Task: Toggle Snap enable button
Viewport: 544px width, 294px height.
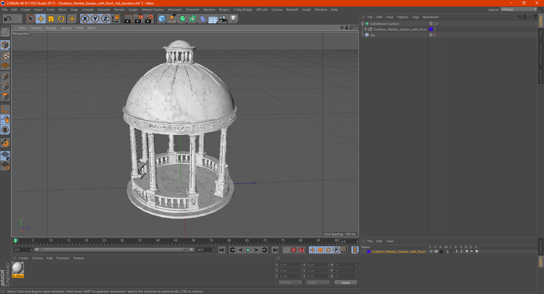Action: 5,143
